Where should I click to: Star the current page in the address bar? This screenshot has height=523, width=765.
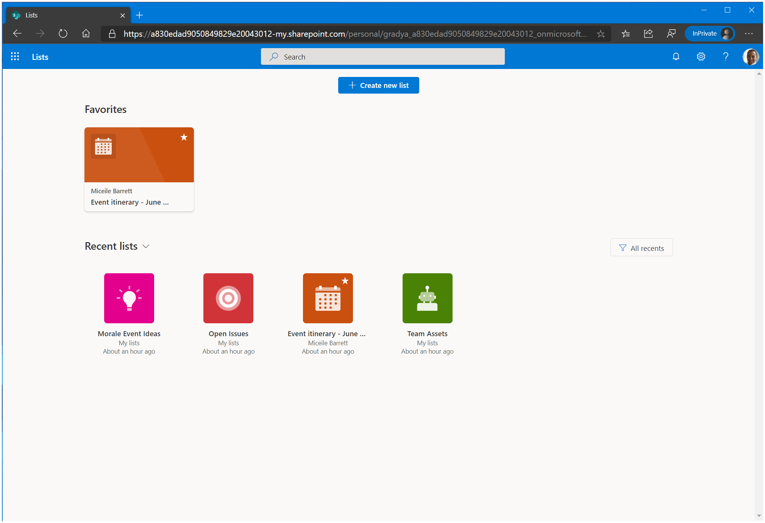click(x=601, y=33)
